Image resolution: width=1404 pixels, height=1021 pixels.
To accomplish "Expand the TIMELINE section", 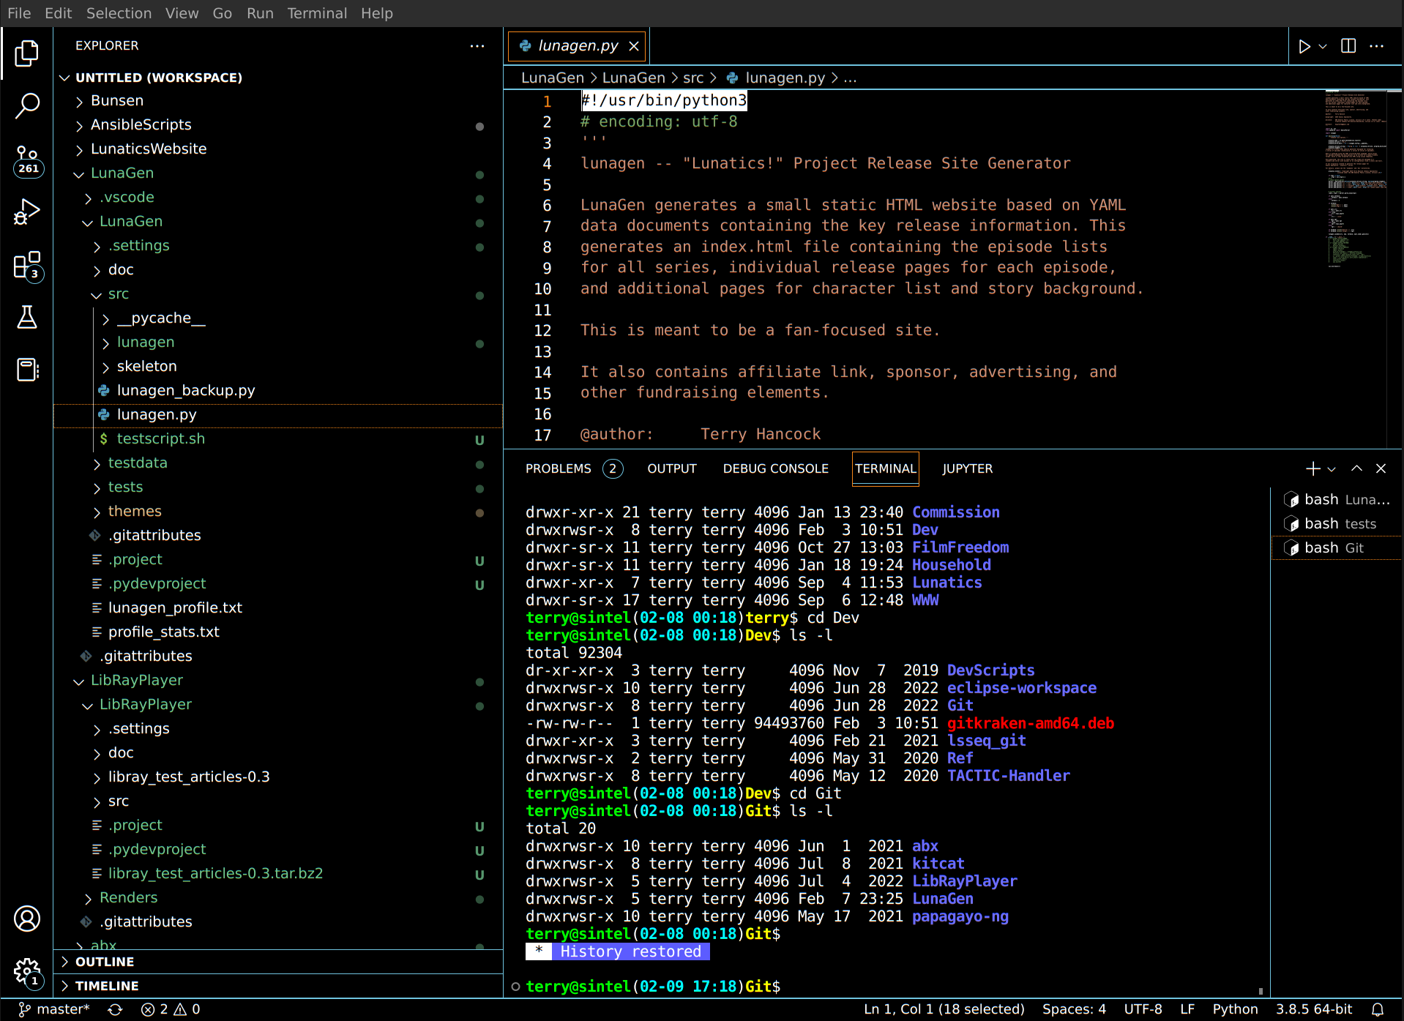I will pos(107,986).
